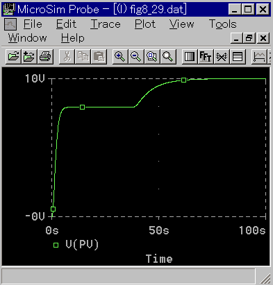Click the Print toolbar icon
The height and width of the screenshot is (285, 273).
click(45, 56)
